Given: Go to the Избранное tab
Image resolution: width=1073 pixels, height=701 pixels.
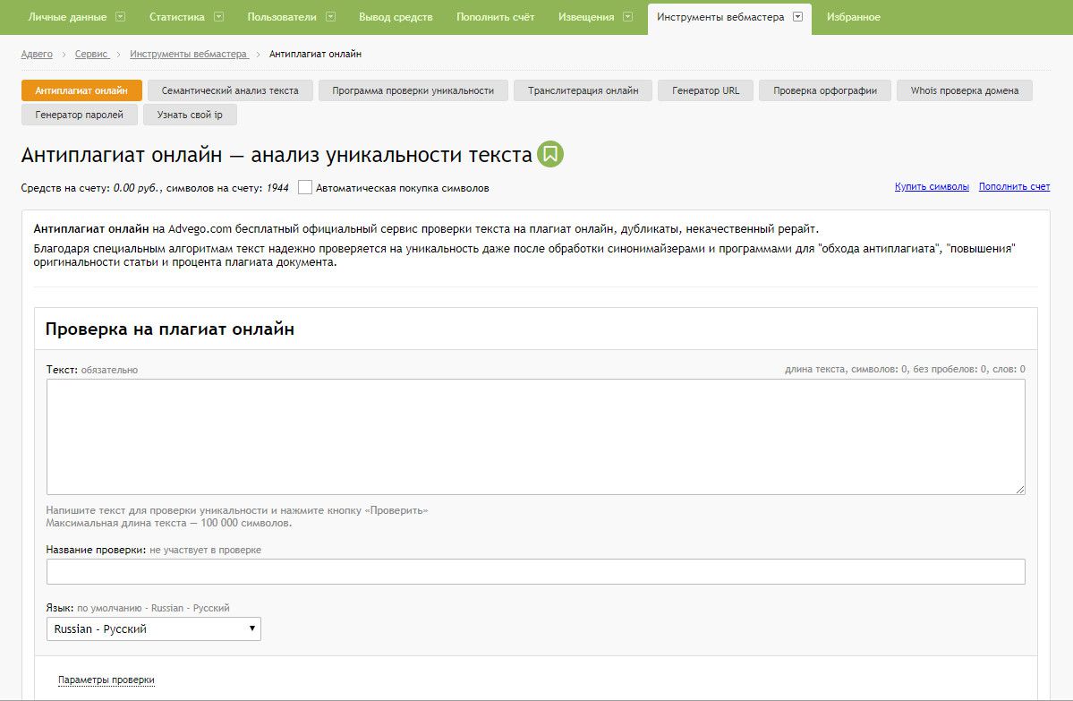Looking at the screenshot, I should coord(853,17).
